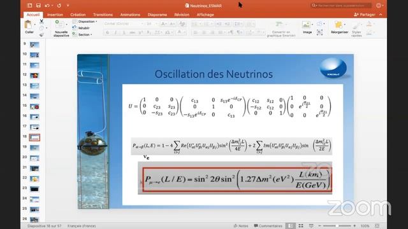408x229 pixels.
Task: Open the Accueil ribbon tab
Action: pyautogui.click(x=33, y=15)
